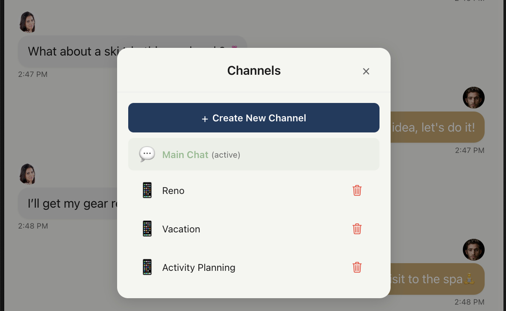Delete the Reno channel via trash icon
Viewport: 506px width, 311px height.
tap(357, 191)
